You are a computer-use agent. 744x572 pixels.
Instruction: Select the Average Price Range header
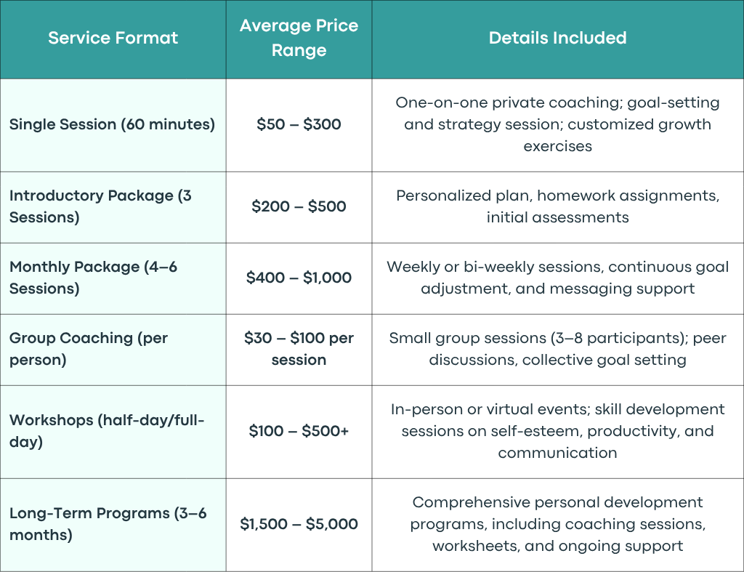click(299, 38)
